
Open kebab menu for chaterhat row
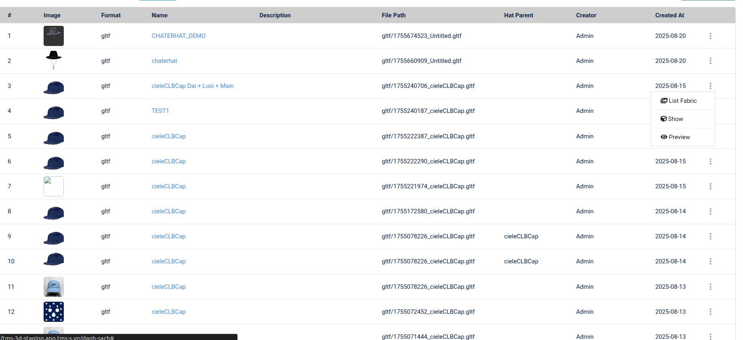click(710, 61)
